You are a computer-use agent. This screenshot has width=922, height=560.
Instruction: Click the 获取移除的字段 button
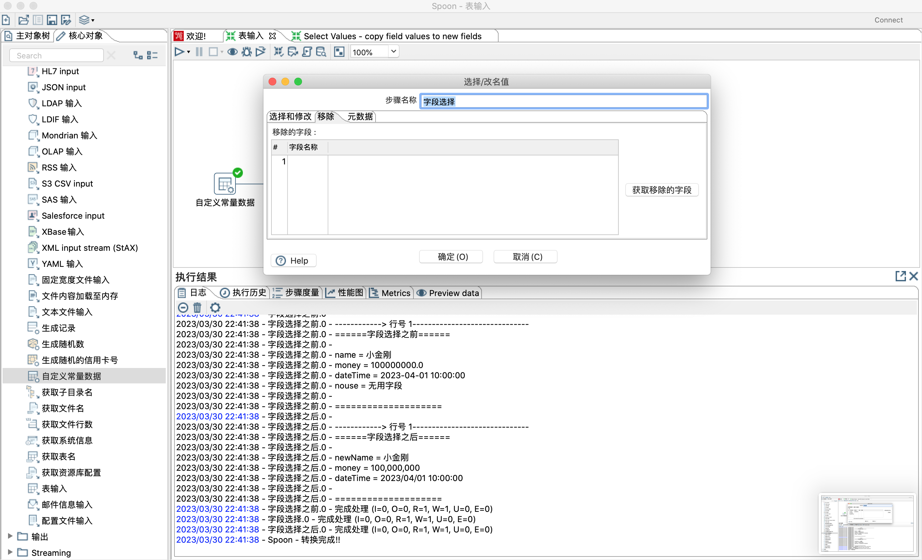(x=661, y=190)
